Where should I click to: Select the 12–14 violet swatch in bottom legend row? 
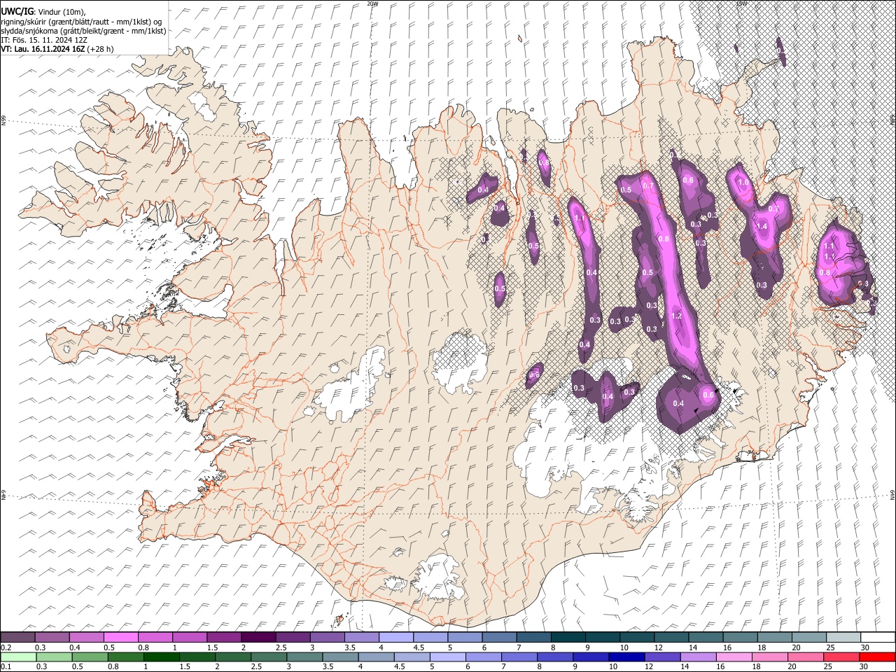pos(662,657)
